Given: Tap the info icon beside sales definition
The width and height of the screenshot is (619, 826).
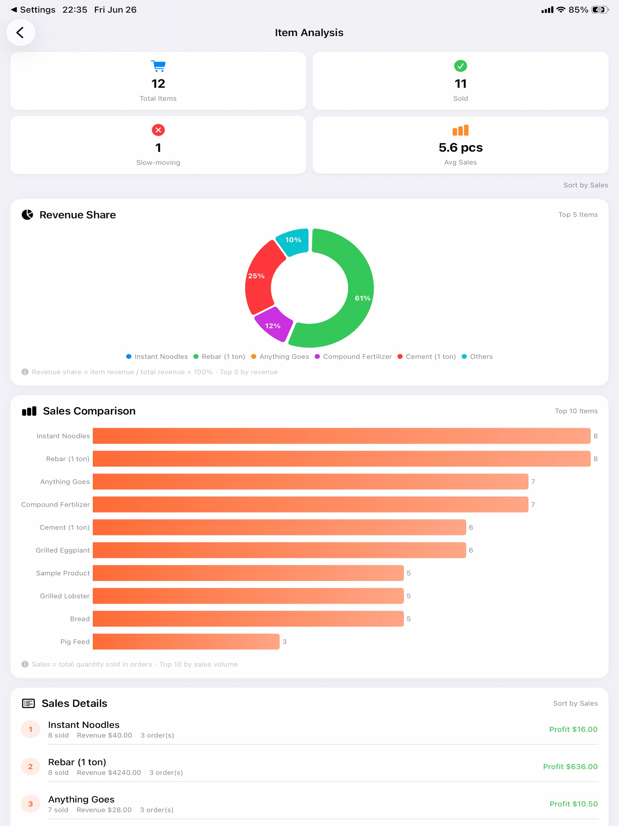Looking at the screenshot, I should (25, 664).
